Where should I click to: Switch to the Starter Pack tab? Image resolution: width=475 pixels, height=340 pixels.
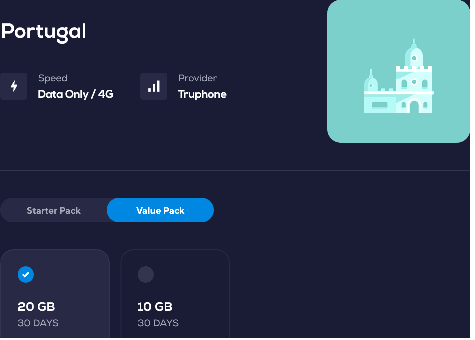tap(54, 210)
